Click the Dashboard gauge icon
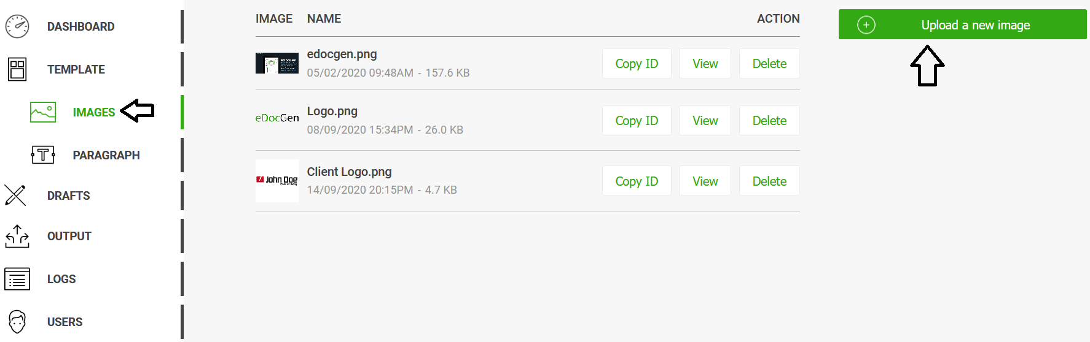The width and height of the screenshot is (1090, 342). [17, 26]
